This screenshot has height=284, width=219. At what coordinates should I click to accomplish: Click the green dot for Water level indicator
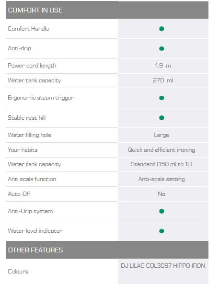coord(161,231)
